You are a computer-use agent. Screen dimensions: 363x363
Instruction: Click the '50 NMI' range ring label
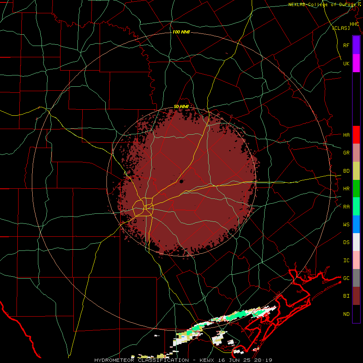(x=181, y=106)
